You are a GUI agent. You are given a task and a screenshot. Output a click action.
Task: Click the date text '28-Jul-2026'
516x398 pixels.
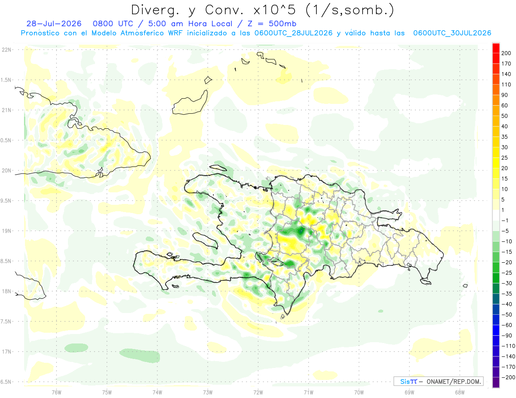click(54, 24)
